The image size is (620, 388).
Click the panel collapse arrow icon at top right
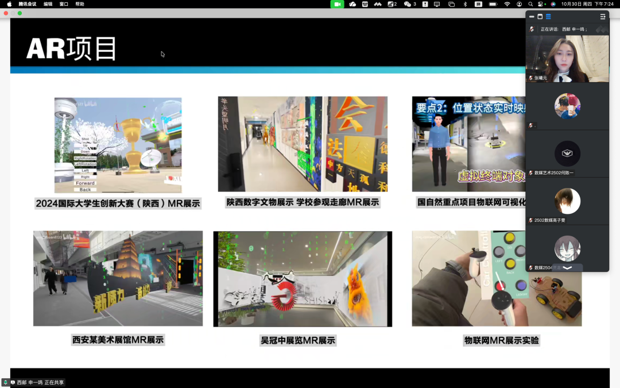603,17
